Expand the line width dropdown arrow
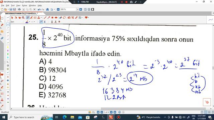The height and width of the screenshot is (120, 214). pyautogui.click(x=34, y=22)
